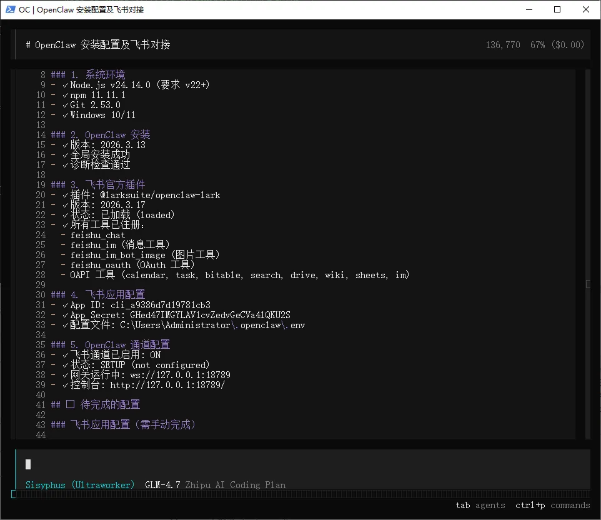Viewport: 601px width, 520px height.
Task: Click the line 'Windows 10/11'
Action: (x=102, y=114)
